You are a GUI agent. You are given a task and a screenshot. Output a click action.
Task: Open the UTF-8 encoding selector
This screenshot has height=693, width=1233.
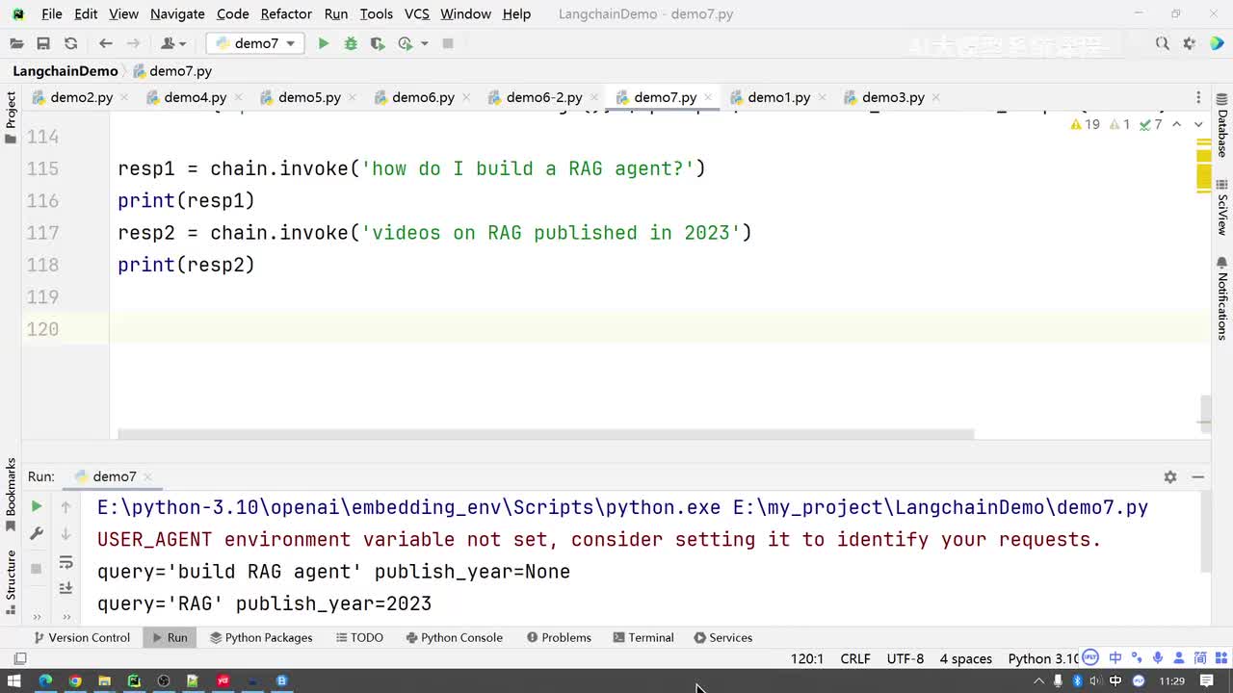[x=905, y=659]
